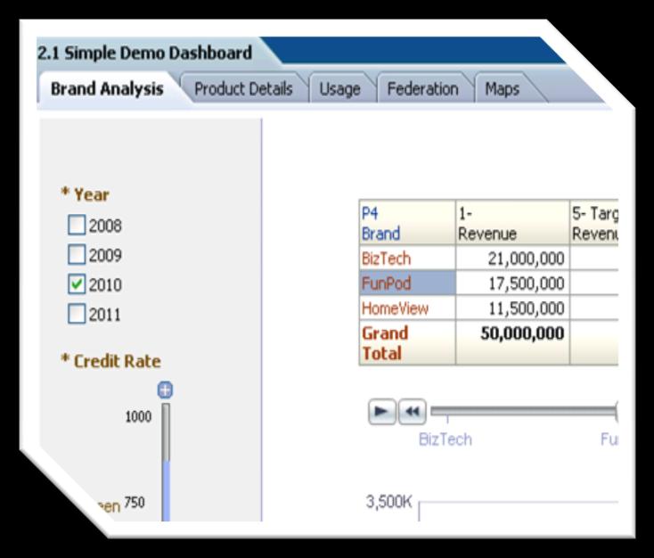Play the brand animation slider

pyautogui.click(x=382, y=412)
